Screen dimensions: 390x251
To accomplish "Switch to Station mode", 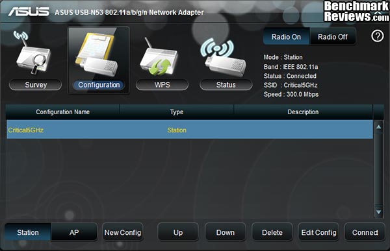I will pyautogui.click(x=28, y=232).
